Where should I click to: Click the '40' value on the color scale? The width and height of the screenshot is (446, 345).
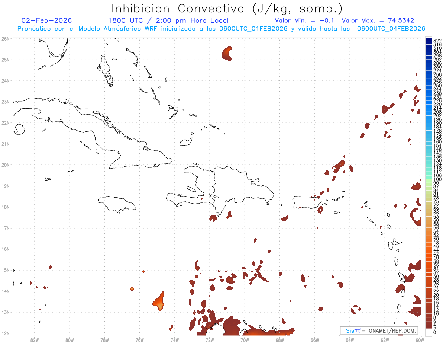click(436, 258)
